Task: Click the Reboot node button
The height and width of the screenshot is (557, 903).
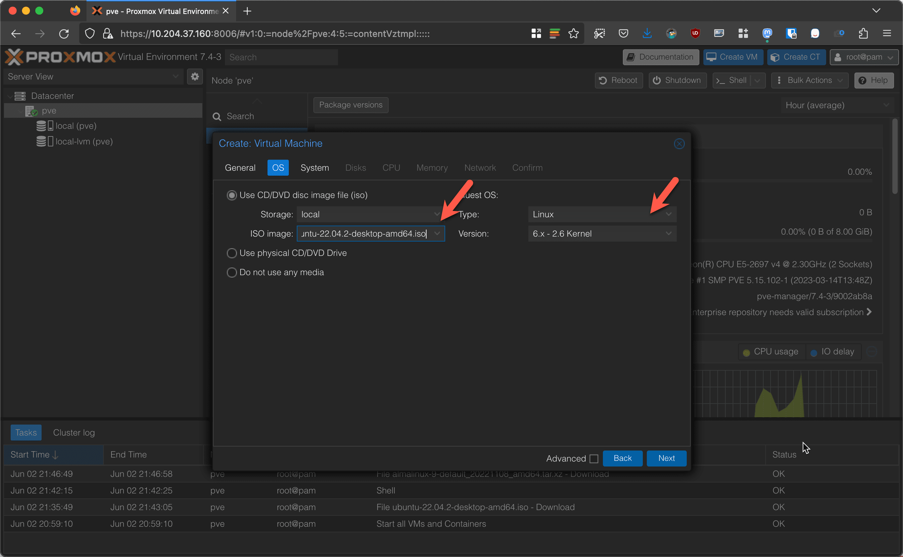Action: (619, 80)
